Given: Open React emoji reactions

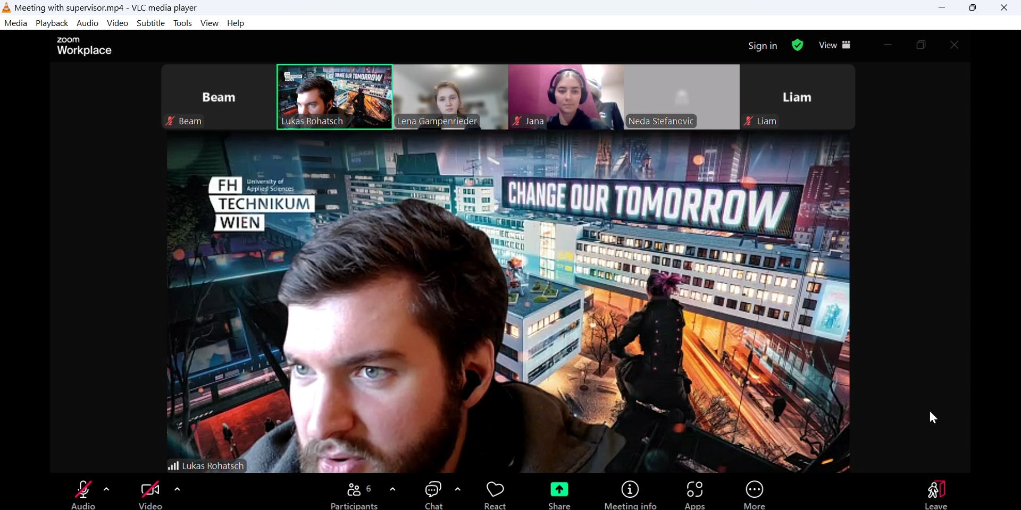Looking at the screenshot, I should [x=496, y=495].
